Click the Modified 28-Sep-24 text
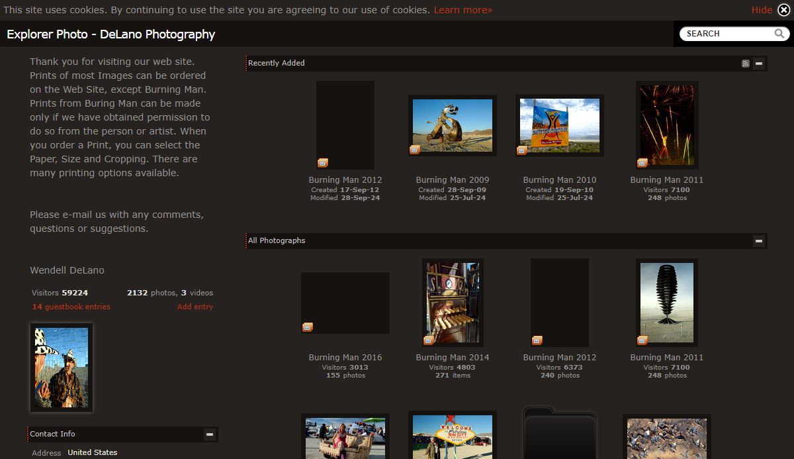 (345, 198)
